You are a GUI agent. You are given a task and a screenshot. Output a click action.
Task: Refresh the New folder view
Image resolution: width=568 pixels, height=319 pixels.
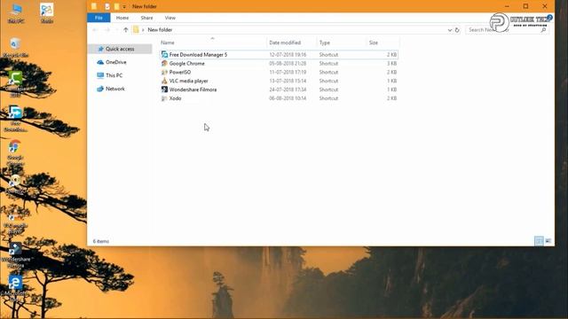coord(457,30)
